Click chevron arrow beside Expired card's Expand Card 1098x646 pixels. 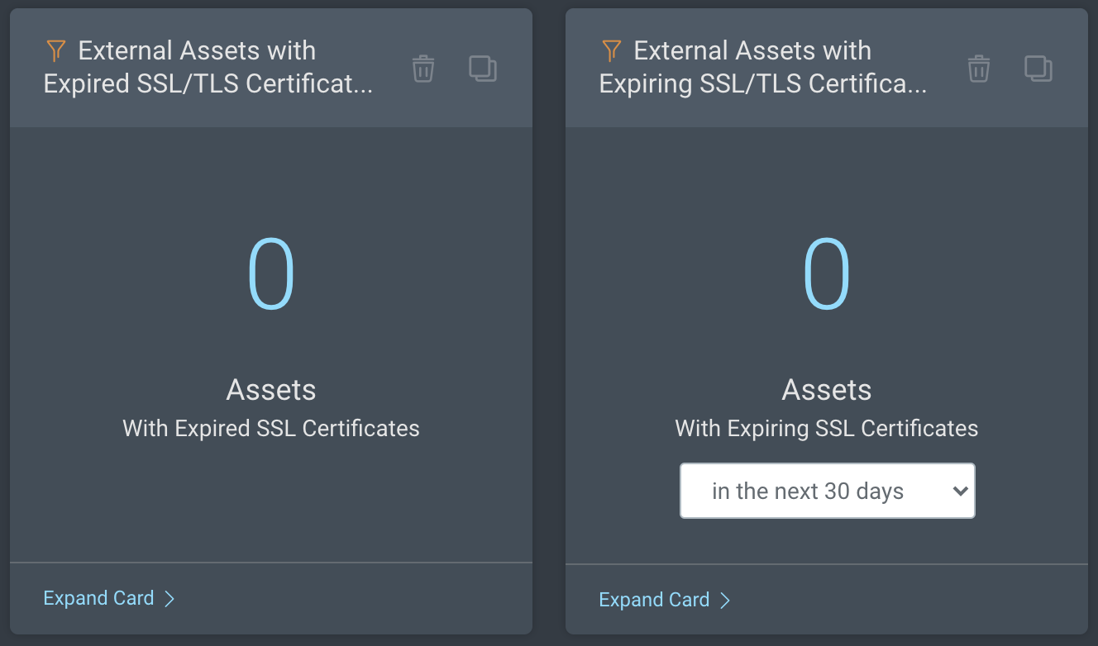pos(169,599)
